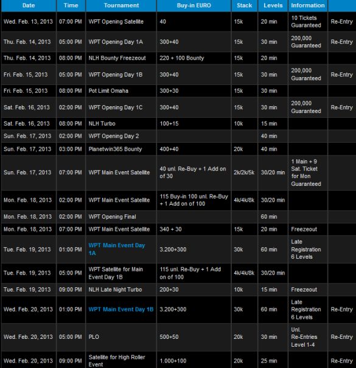Click the 1.000+100 buy-in value
This screenshot has width=356, height=368.
(x=173, y=361)
